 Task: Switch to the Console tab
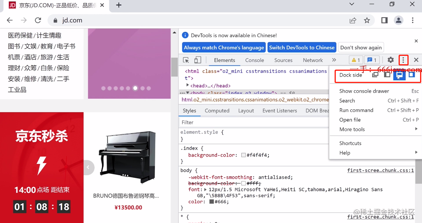pyautogui.click(x=255, y=60)
